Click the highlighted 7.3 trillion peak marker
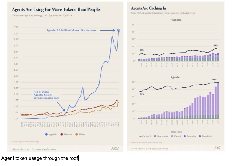The height and width of the screenshot is (166, 243). [x=119, y=30]
